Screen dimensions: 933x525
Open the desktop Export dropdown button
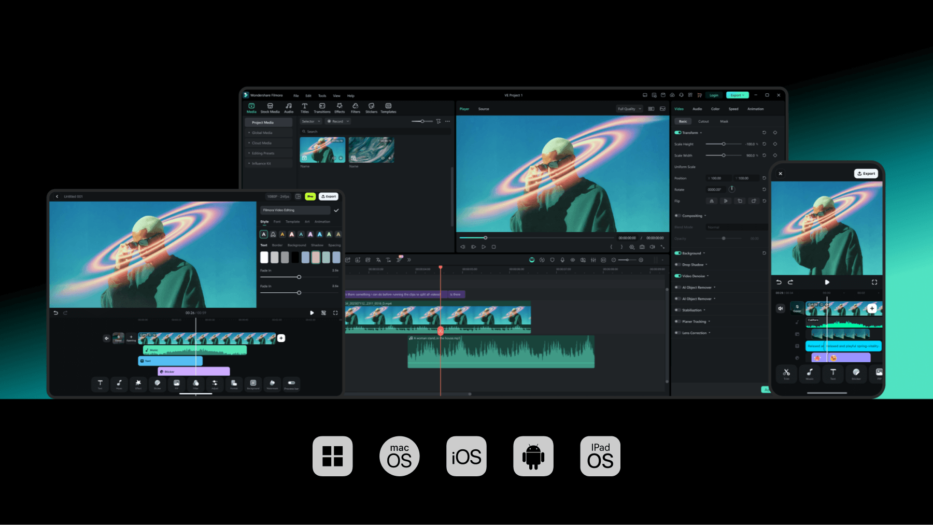click(x=738, y=95)
